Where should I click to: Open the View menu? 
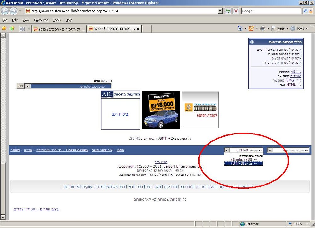tap(26, 20)
